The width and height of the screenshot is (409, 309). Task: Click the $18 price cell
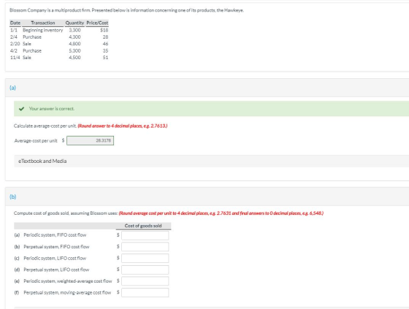(x=104, y=30)
